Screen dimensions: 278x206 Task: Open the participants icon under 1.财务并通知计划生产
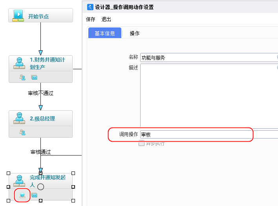pos(22,77)
